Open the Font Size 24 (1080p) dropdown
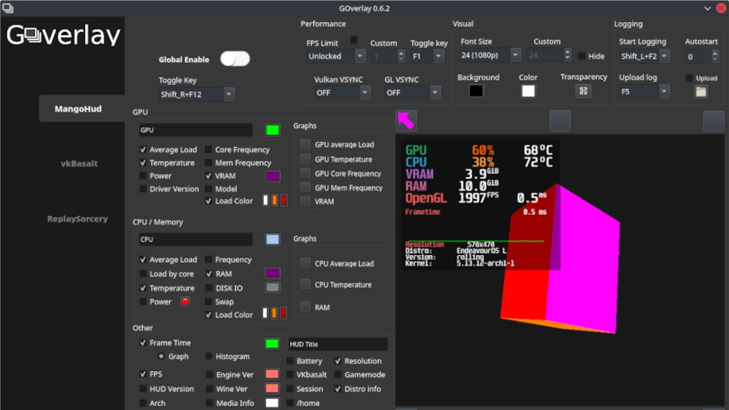729x410 pixels. click(490, 55)
